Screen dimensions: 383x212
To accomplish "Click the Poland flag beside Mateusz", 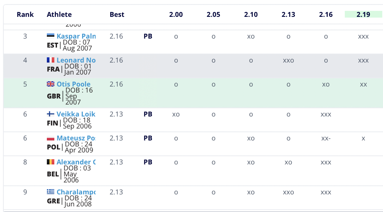I will click(x=51, y=138).
